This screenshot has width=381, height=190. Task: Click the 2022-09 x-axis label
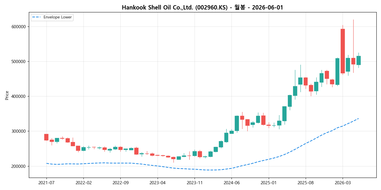(x=120, y=183)
